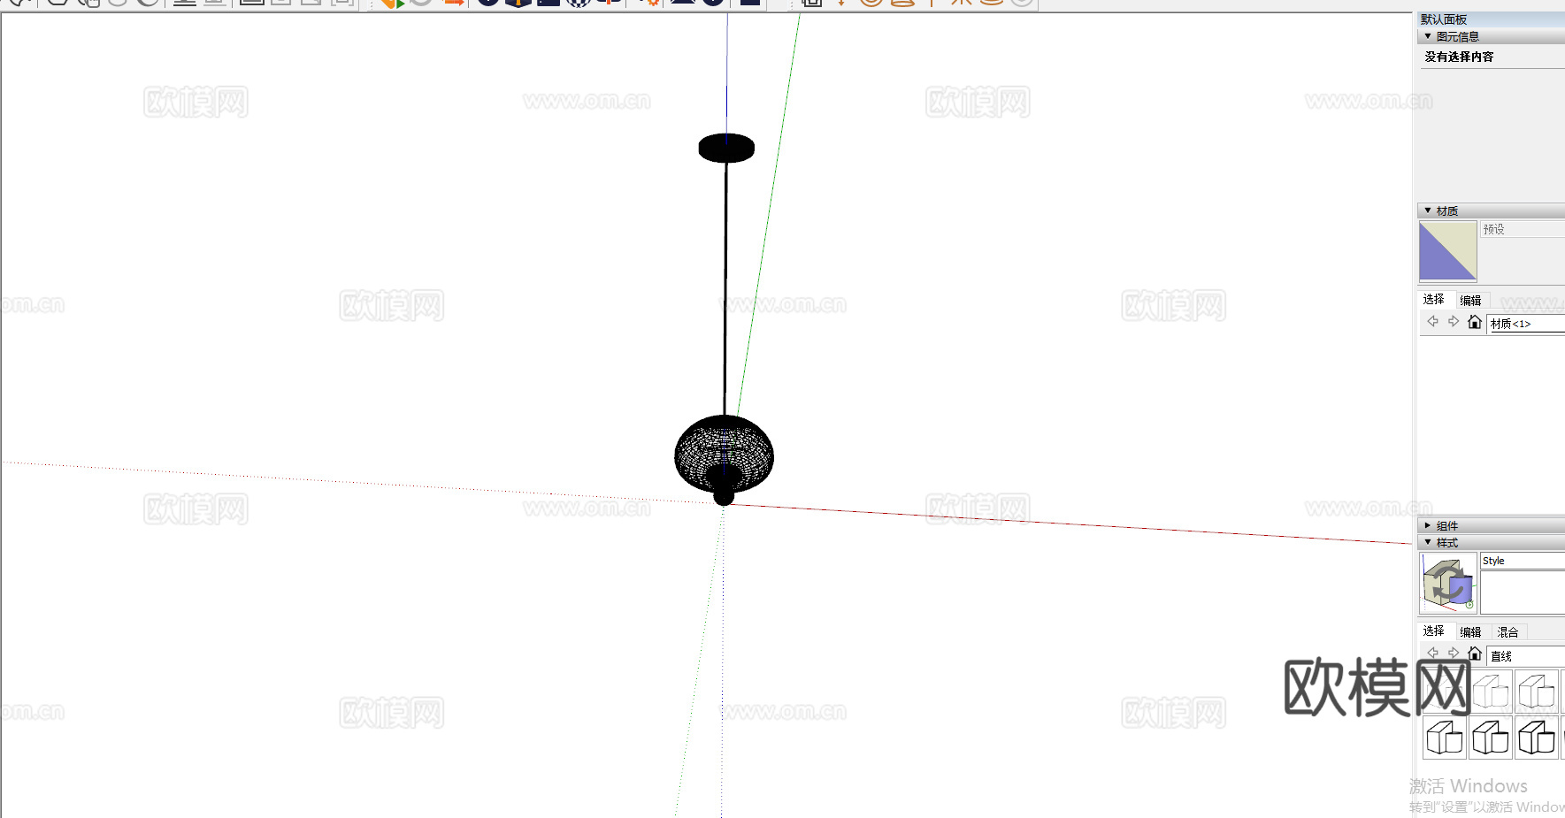The width and height of the screenshot is (1565, 818).
Task: Select the third style thumbnail in the bottom row
Action: click(x=1537, y=738)
